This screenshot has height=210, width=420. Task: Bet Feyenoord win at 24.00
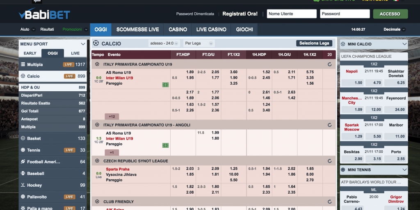[x=396, y=110]
